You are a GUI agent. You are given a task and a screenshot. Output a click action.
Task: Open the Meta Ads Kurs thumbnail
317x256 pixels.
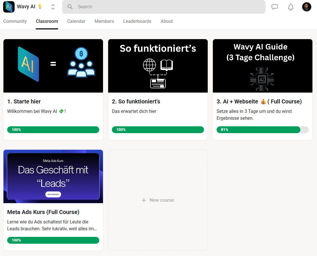[53, 177]
